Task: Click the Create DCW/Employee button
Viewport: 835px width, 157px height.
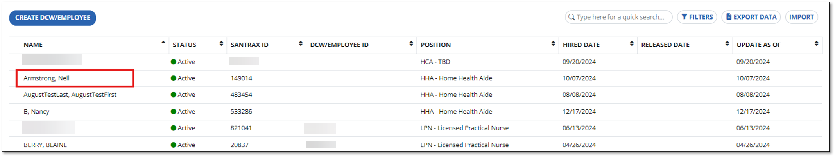Action: [x=53, y=18]
